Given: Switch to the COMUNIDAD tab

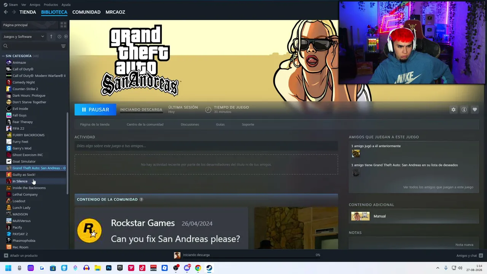Looking at the screenshot, I should (x=86, y=12).
